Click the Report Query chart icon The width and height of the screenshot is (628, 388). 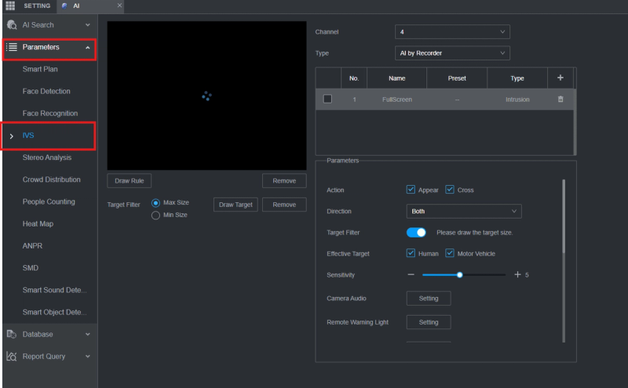[x=12, y=357]
